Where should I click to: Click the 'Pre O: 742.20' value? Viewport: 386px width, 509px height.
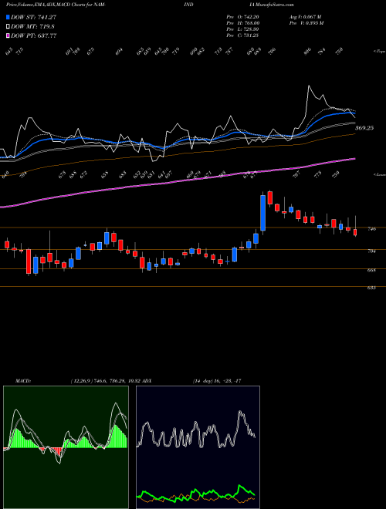click(242, 17)
